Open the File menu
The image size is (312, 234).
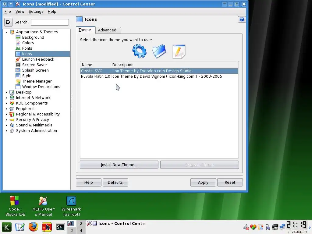8,12
